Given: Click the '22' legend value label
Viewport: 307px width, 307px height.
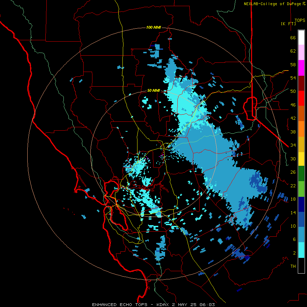Looking at the screenshot, I should (293, 186).
